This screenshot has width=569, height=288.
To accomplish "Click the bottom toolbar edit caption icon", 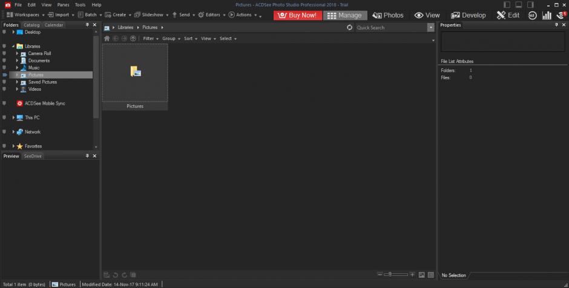I will click(x=107, y=275).
